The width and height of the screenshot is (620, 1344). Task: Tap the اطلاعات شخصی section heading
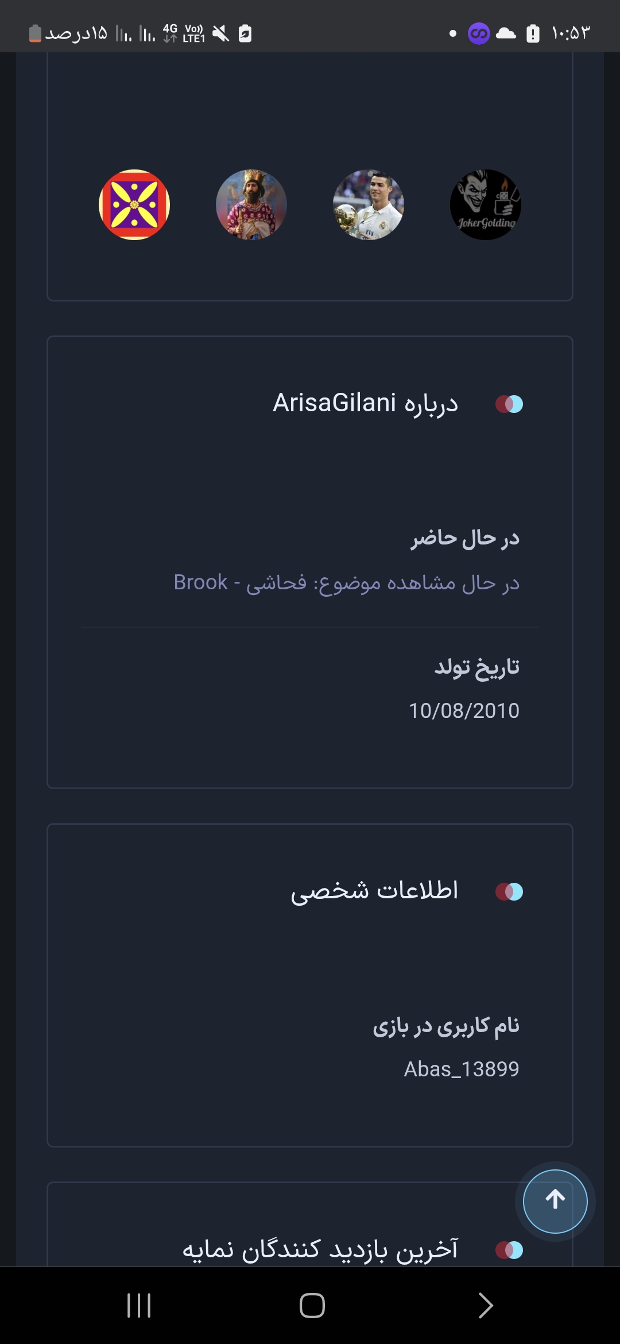[374, 891]
